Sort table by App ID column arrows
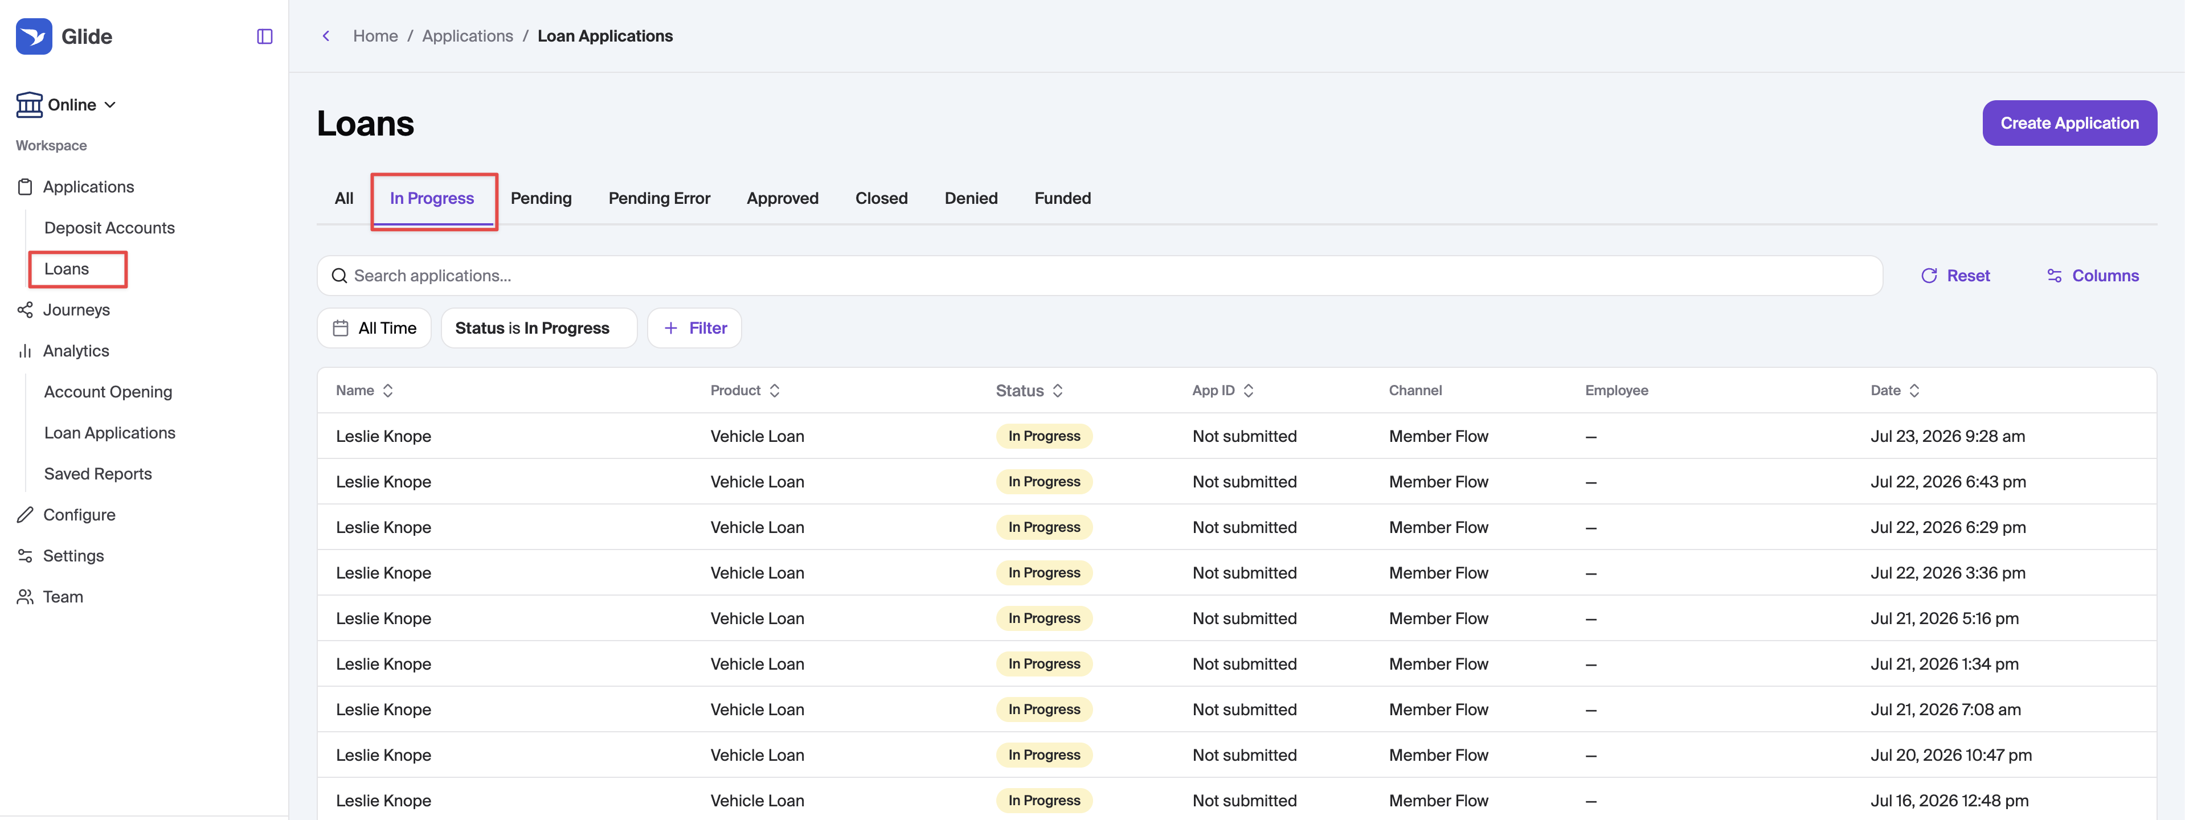The height and width of the screenshot is (820, 2185). (x=1249, y=390)
